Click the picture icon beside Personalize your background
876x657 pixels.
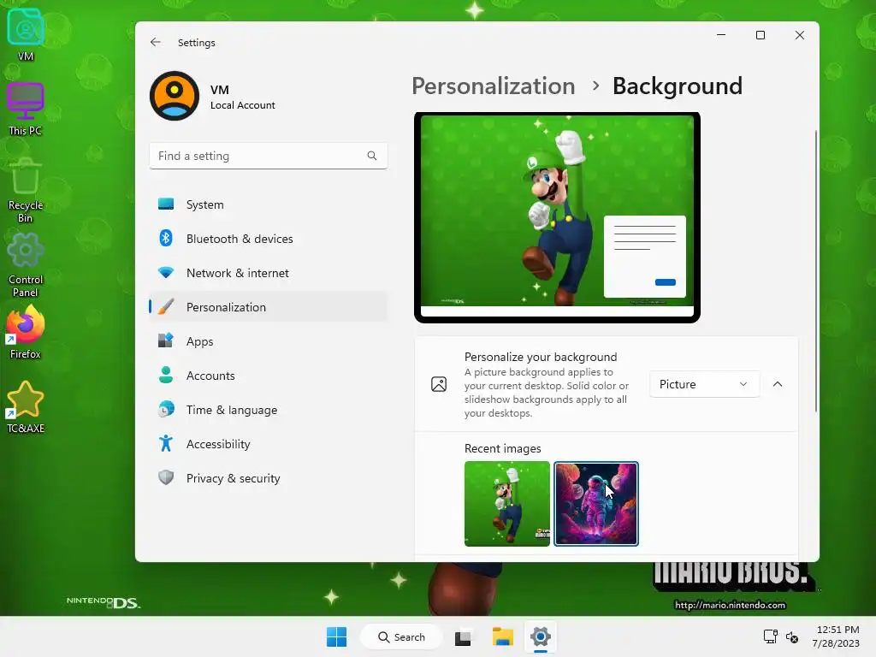[439, 384]
